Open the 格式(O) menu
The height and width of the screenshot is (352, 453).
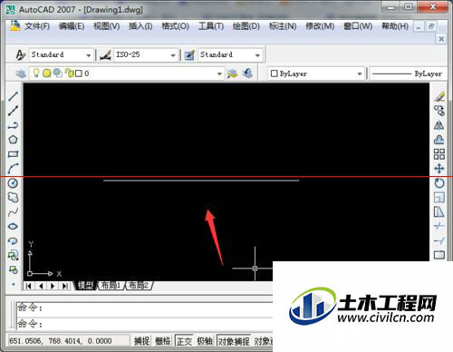pos(175,26)
